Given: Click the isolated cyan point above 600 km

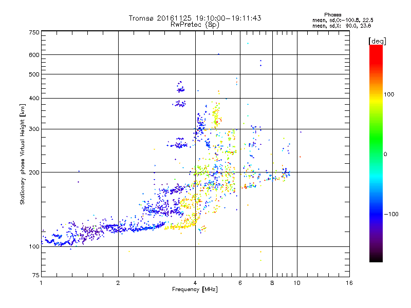Looking at the screenshot, I should click(x=248, y=44).
